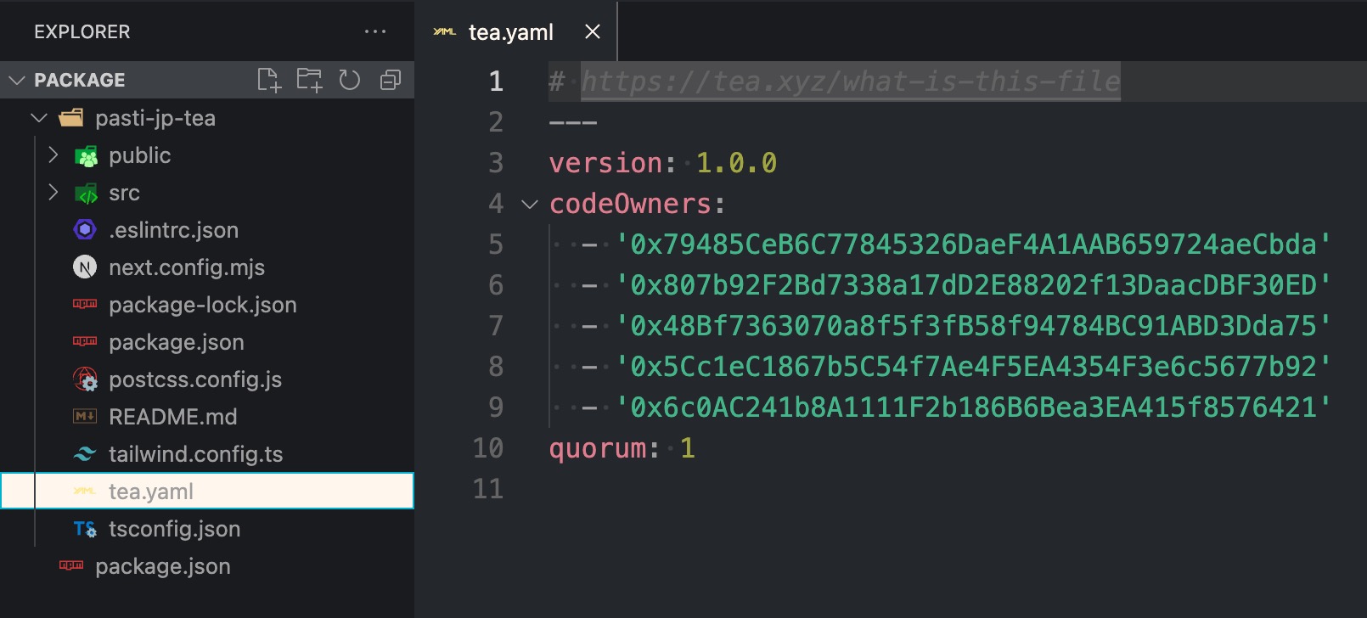The image size is (1367, 618).
Task: Collapse the pasti-jp-tea folder chevron
Action: pos(39,118)
